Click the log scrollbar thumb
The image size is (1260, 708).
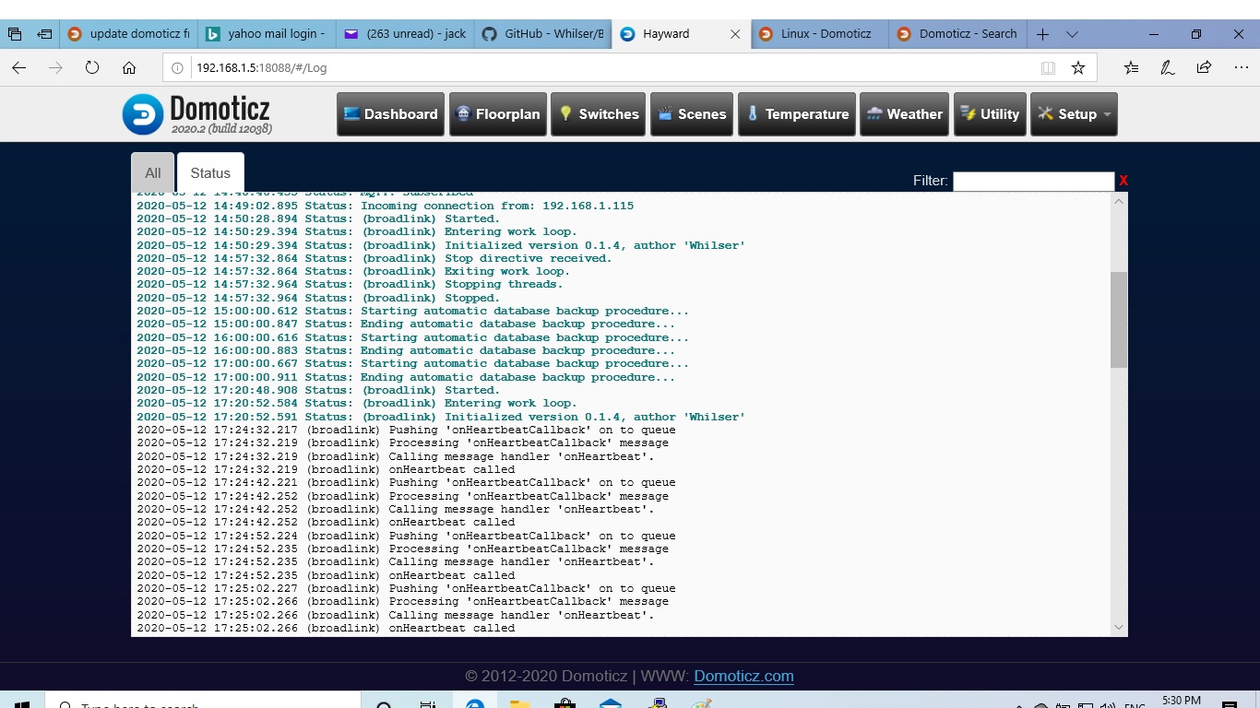tap(1119, 320)
